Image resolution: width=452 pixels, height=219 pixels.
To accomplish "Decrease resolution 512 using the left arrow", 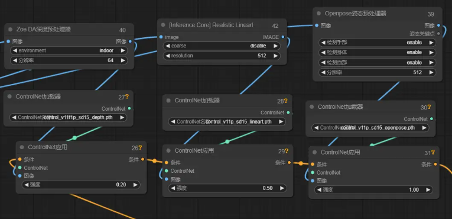I will [168, 56].
